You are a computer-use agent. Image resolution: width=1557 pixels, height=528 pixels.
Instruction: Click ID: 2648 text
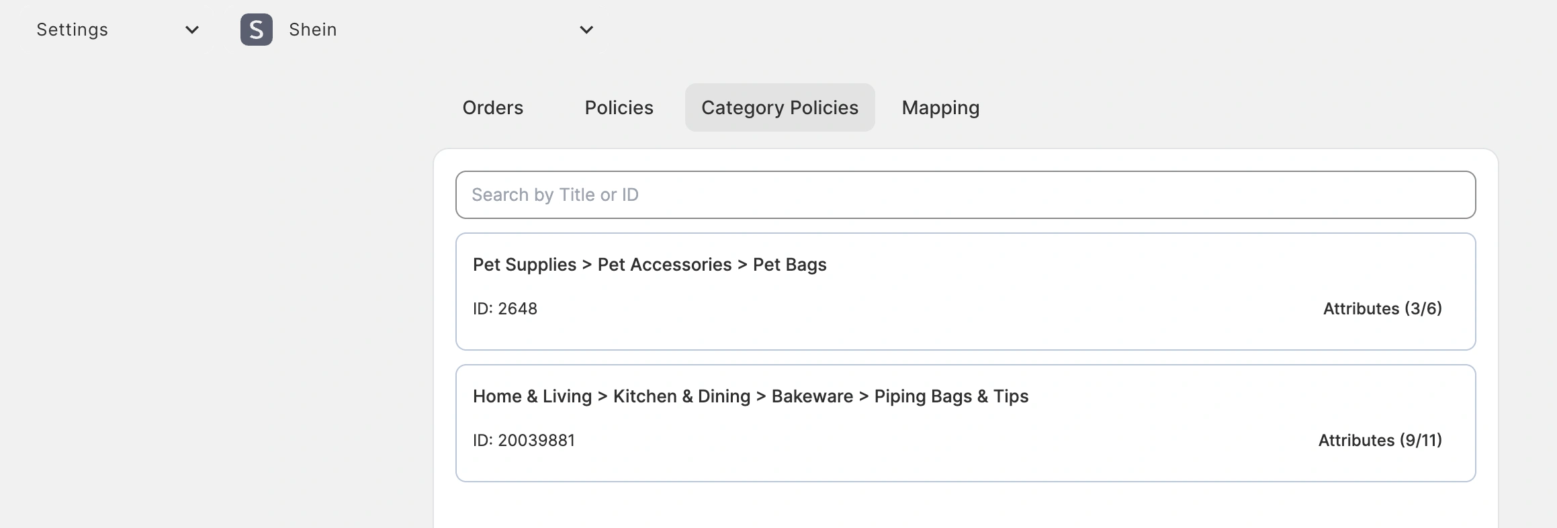coord(505,309)
